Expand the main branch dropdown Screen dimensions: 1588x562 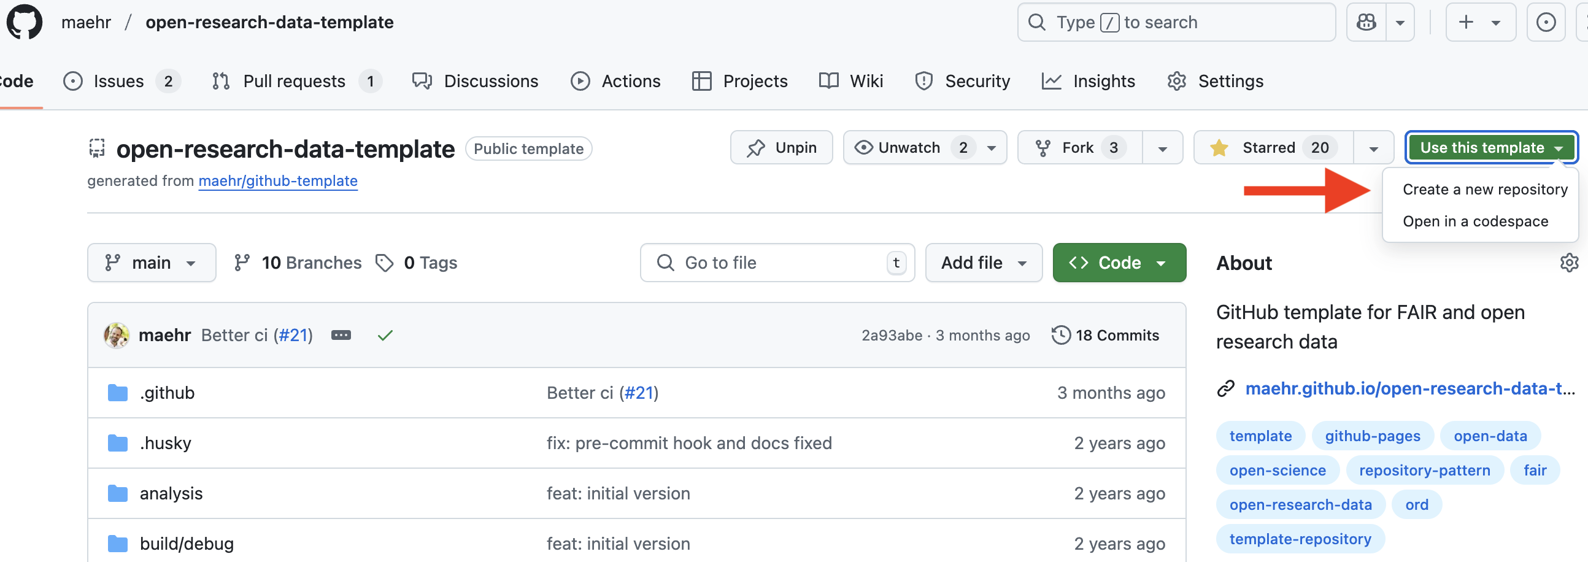[151, 263]
